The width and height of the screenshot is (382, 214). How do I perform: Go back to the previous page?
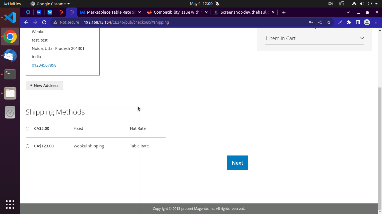tap(26, 22)
